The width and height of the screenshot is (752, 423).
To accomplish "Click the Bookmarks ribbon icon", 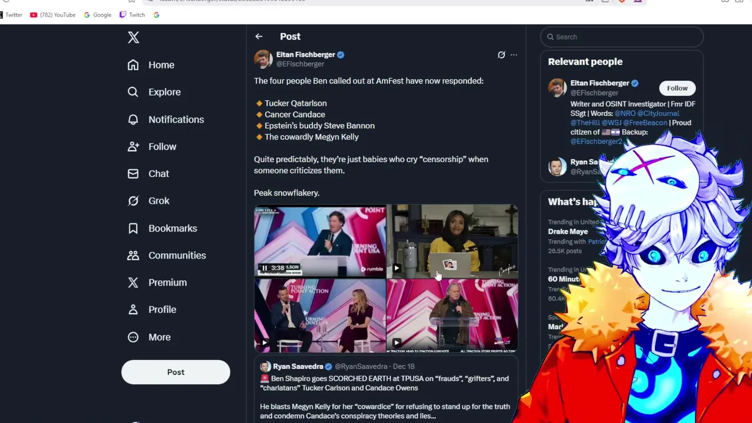I will pyautogui.click(x=133, y=228).
